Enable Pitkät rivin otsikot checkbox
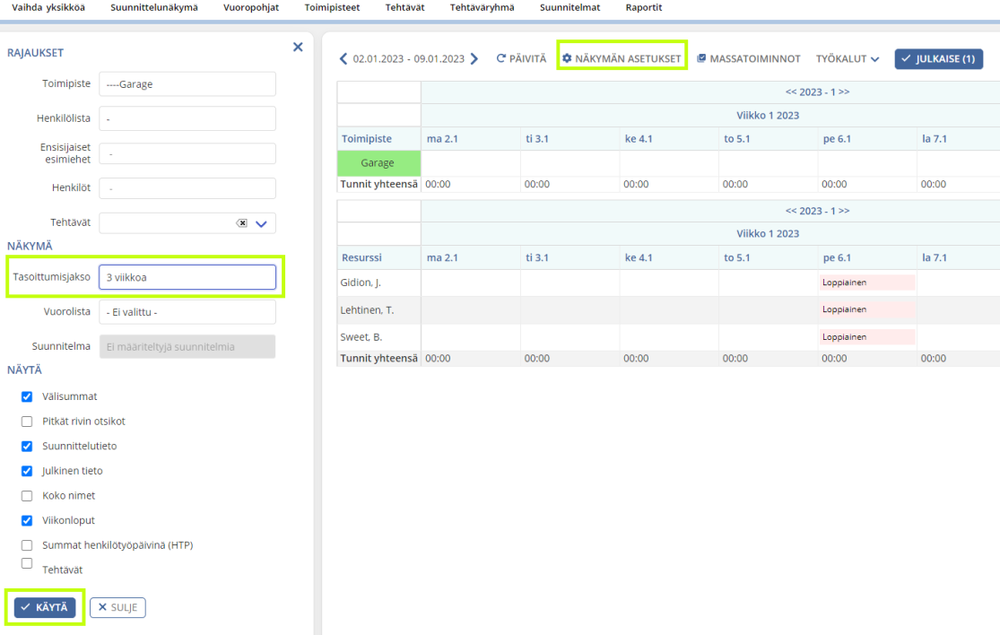The width and height of the screenshot is (1000, 635). pyautogui.click(x=27, y=422)
